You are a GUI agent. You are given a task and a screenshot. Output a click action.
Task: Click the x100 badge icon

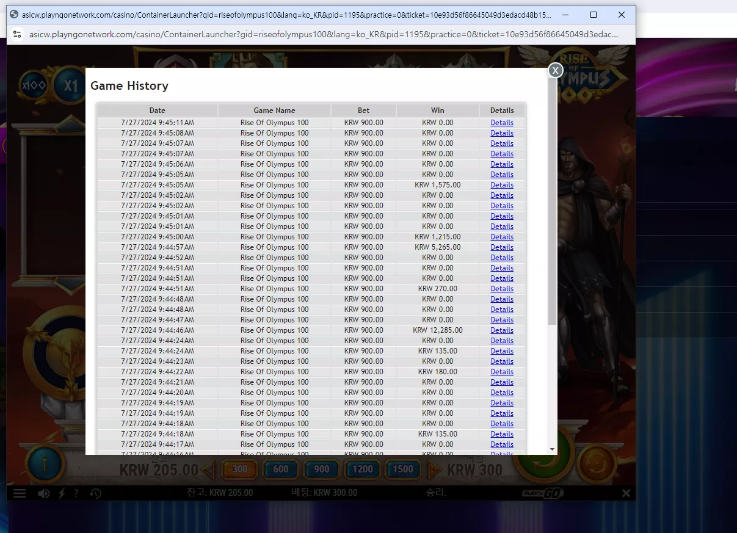(34, 85)
